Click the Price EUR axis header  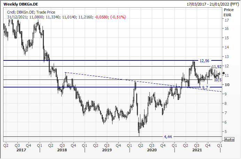pyautogui.click(x=228, y=13)
